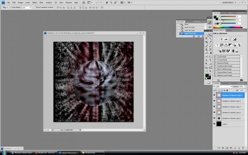Viewport: 248px width, 155px height.
Task: Add a Levels adjustment
Action: [226, 39]
